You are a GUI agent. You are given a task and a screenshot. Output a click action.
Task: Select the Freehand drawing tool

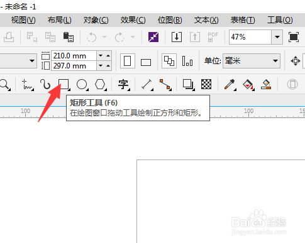click(28, 85)
